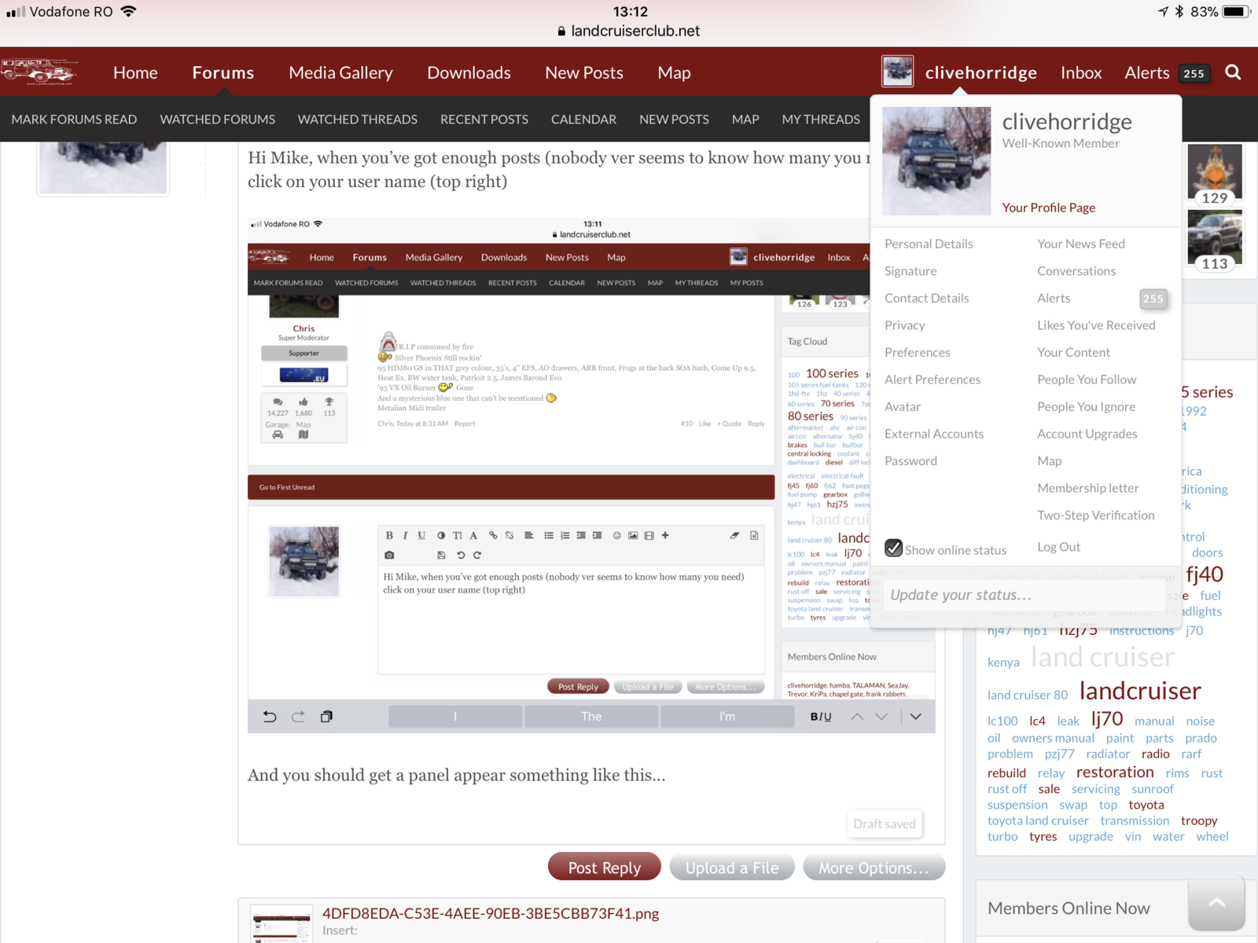Image resolution: width=1258 pixels, height=943 pixels.
Task: Open the Calendar subnav item
Action: (x=583, y=119)
